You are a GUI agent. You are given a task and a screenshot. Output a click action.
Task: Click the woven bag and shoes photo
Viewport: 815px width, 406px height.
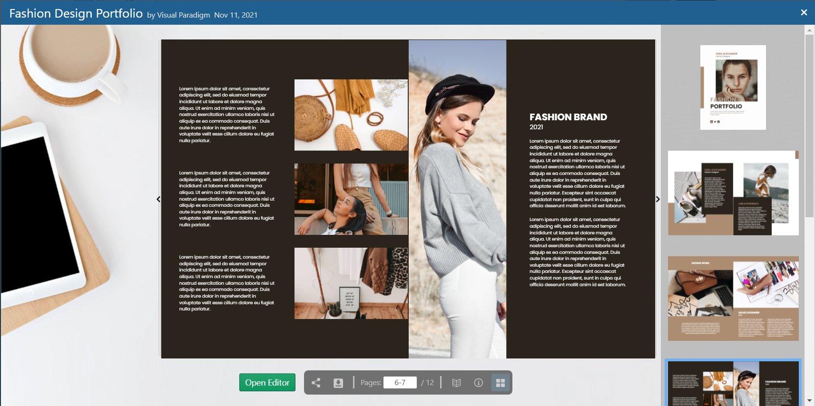(351, 115)
